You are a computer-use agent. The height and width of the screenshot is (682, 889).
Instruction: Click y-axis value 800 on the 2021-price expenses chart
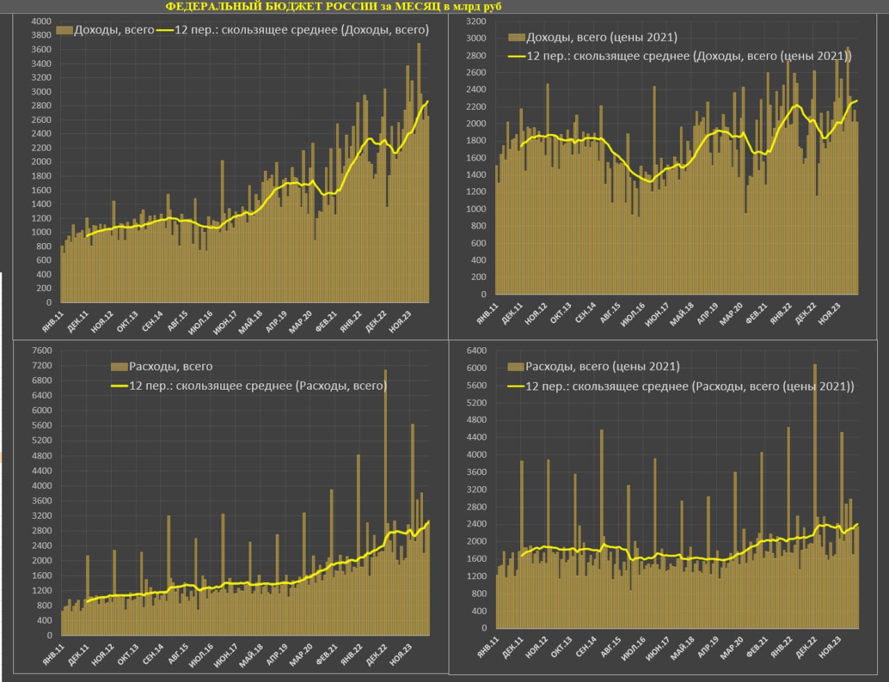(480, 594)
